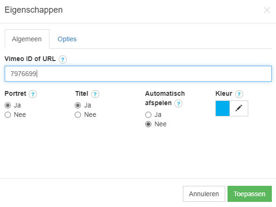This screenshot has height=207, width=276.
Task: Enable Ja for Automatisch afspelen
Action: [x=148, y=115]
